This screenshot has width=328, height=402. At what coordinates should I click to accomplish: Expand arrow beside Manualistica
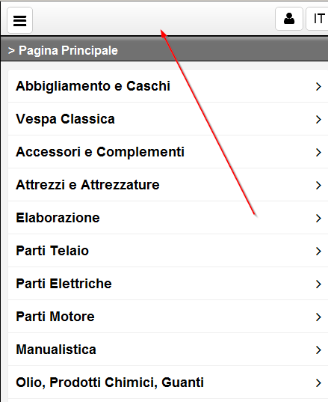tap(318, 350)
